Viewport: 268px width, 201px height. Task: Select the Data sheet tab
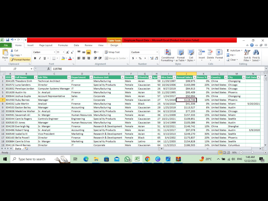(x=18, y=149)
